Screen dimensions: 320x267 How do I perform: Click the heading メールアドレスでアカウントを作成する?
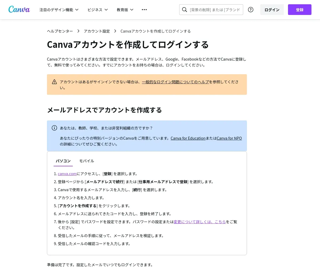coord(105,110)
